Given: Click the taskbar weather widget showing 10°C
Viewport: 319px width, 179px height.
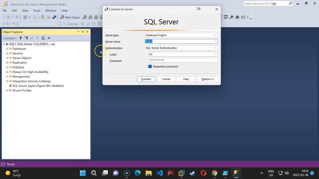Looking at the screenshot, I should click(x=13, y=173).
